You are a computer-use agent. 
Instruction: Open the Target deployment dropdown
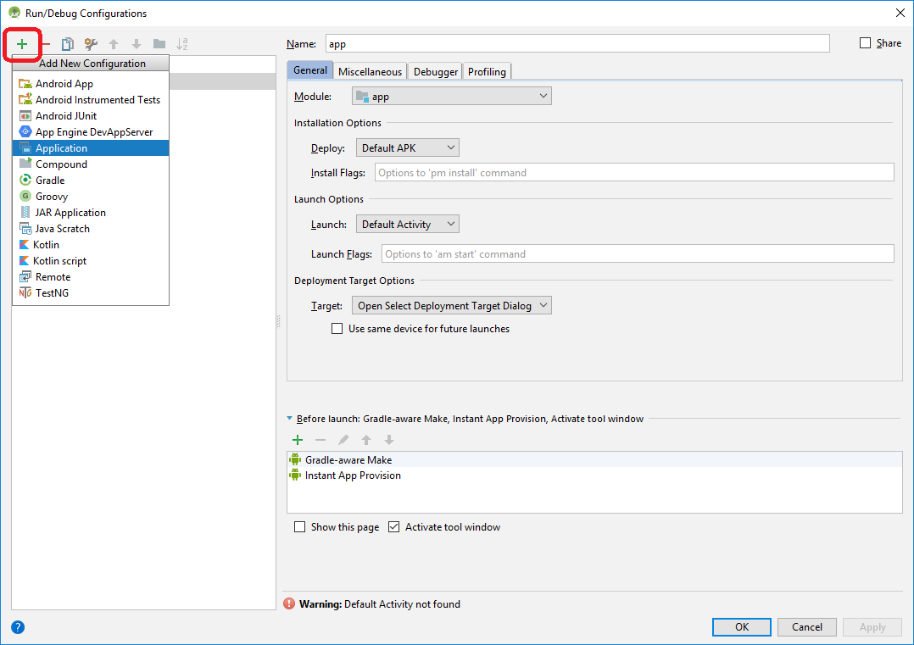[452, 306]
